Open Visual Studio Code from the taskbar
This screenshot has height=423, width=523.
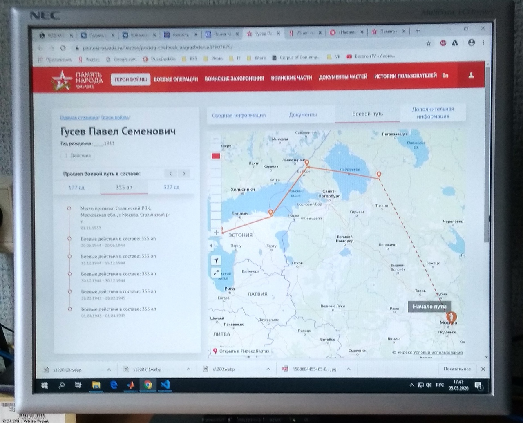click(165, 385)
